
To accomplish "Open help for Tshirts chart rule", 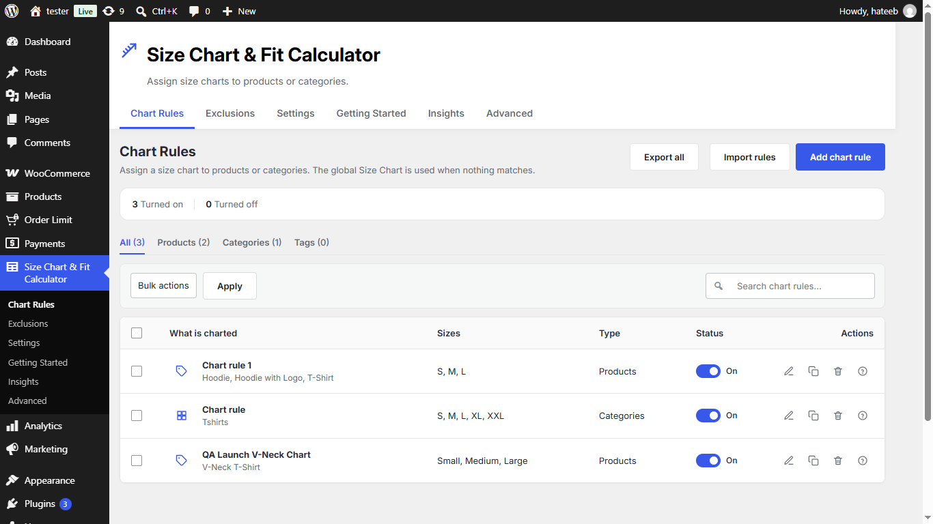I will tap(863, 416).
